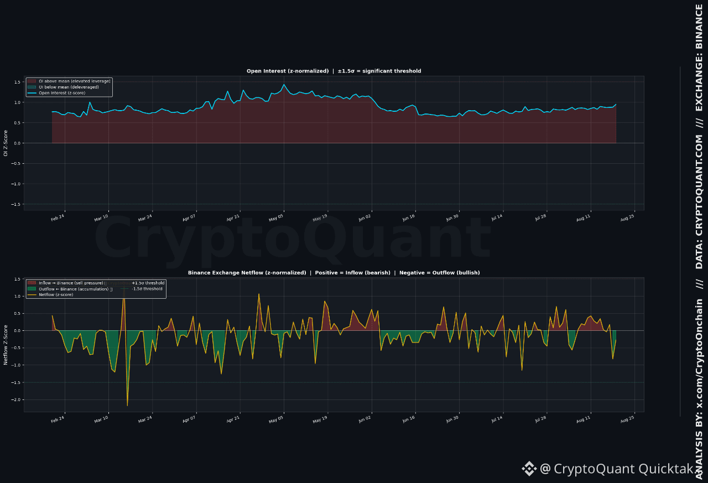Click 'Jul 28' on the Open Interest chart axis

click(540, 217)
